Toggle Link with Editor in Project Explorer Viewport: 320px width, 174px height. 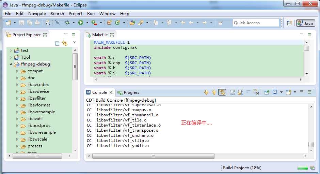click(x=65, y=43)
